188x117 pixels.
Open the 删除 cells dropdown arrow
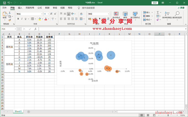tap(152, 16)
